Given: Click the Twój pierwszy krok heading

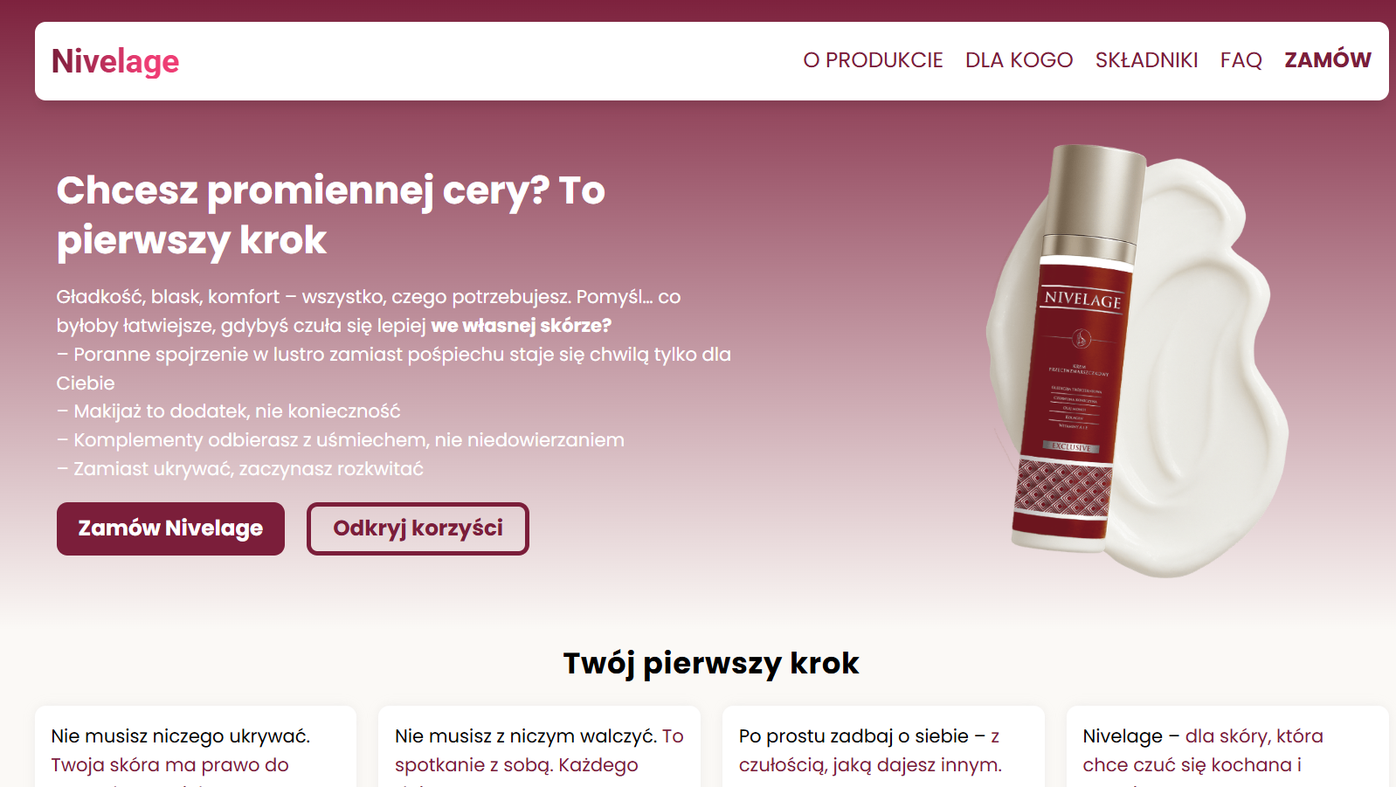Looking at the screenshot, I should (x=711, y=663).
